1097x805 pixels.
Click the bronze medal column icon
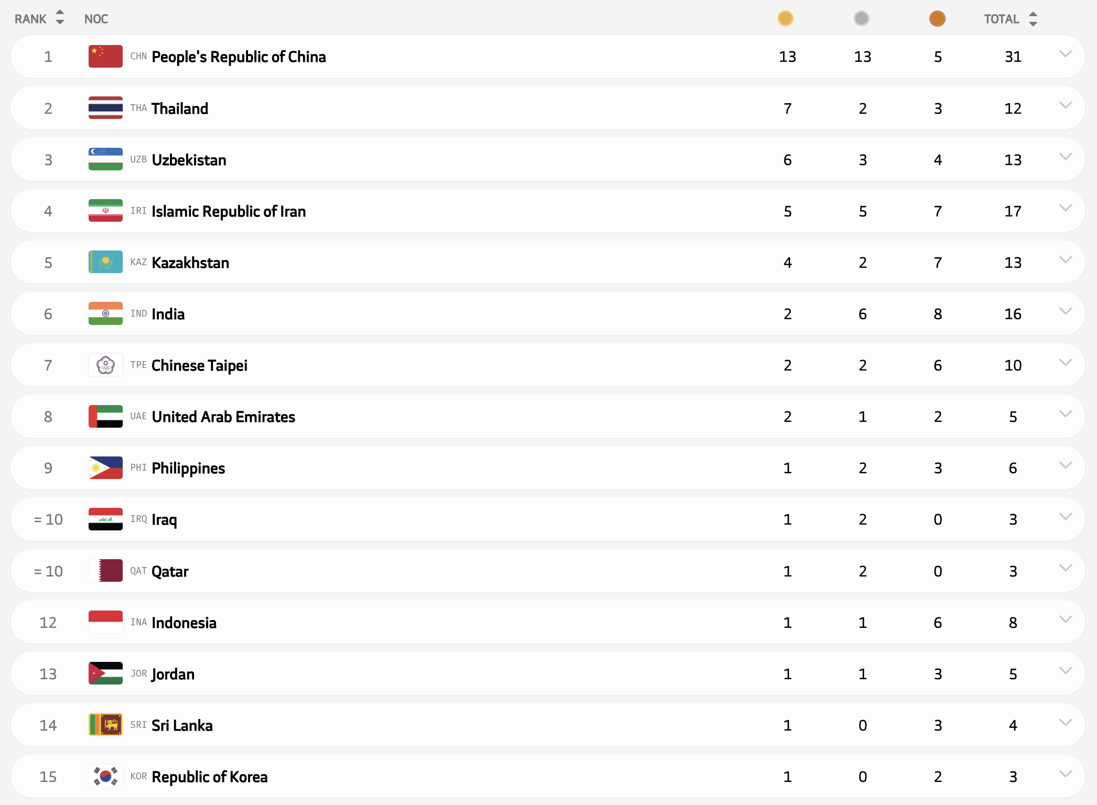(x=937, y=19)
